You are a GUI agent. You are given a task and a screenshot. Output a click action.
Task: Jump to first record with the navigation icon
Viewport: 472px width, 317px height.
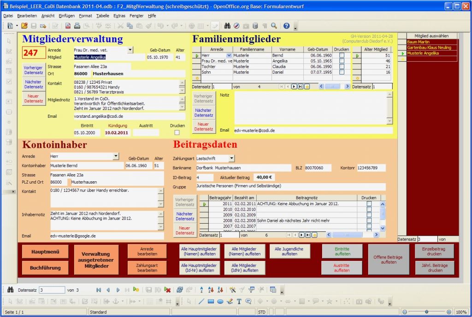point(98,290)
